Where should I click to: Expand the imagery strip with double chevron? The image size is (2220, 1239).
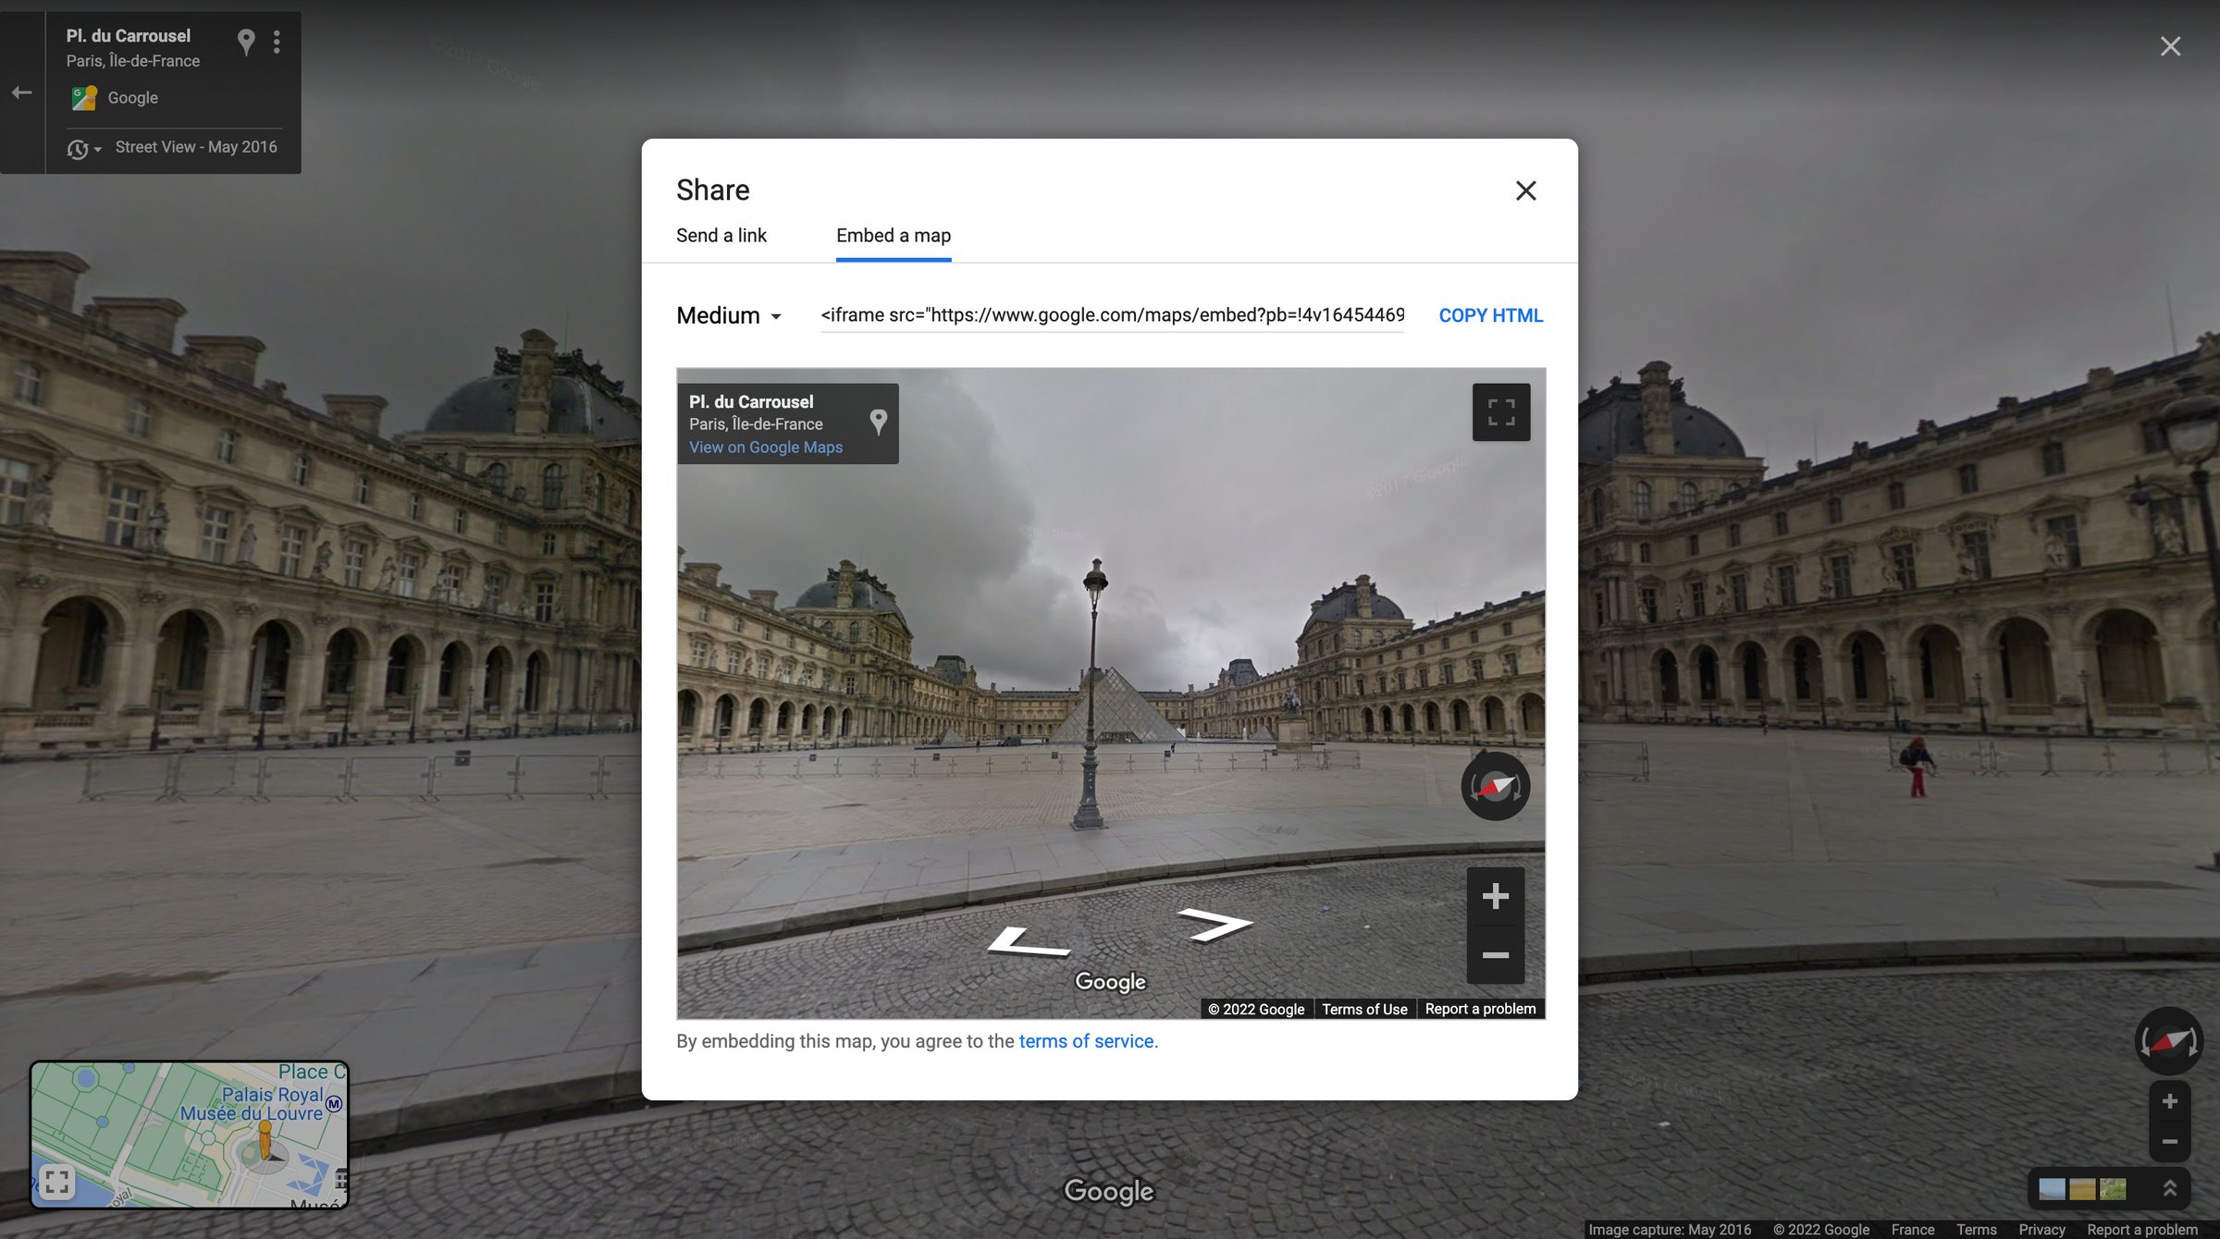click(x=2170, y=1188)
